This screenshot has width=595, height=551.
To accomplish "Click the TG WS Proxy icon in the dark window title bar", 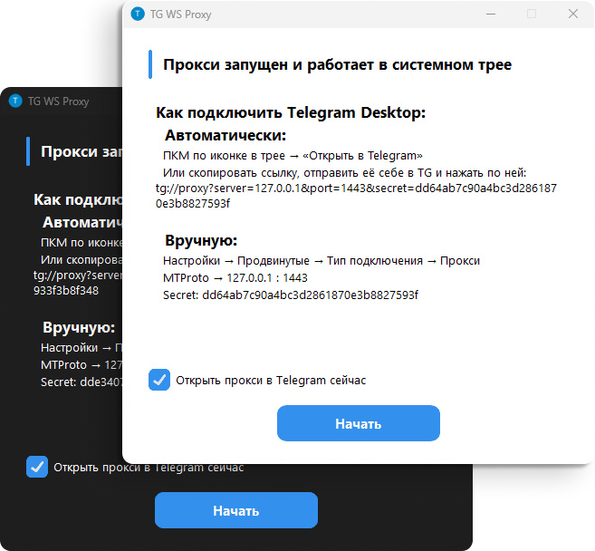I will click(15, 101).
